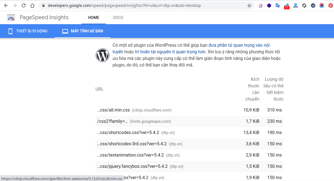Click the WordPress logo icon
The width and height of the screenshot is (334, 181).
[x=103, y=55]
